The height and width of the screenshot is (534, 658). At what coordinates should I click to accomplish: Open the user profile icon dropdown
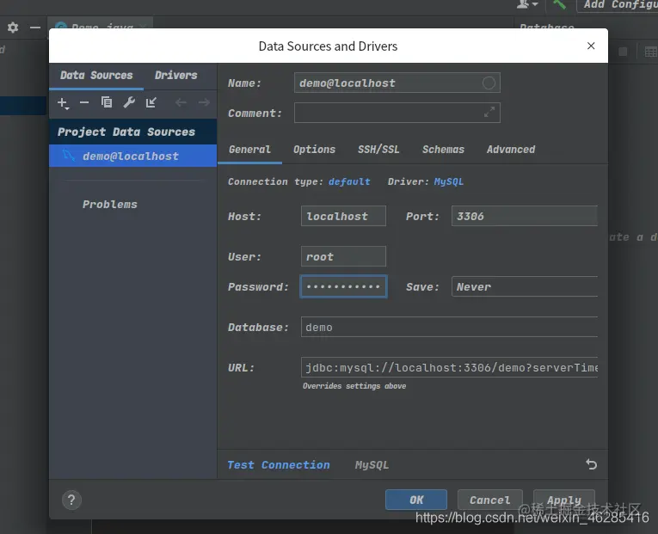coord(526,4)
